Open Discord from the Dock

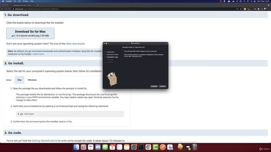98,147
